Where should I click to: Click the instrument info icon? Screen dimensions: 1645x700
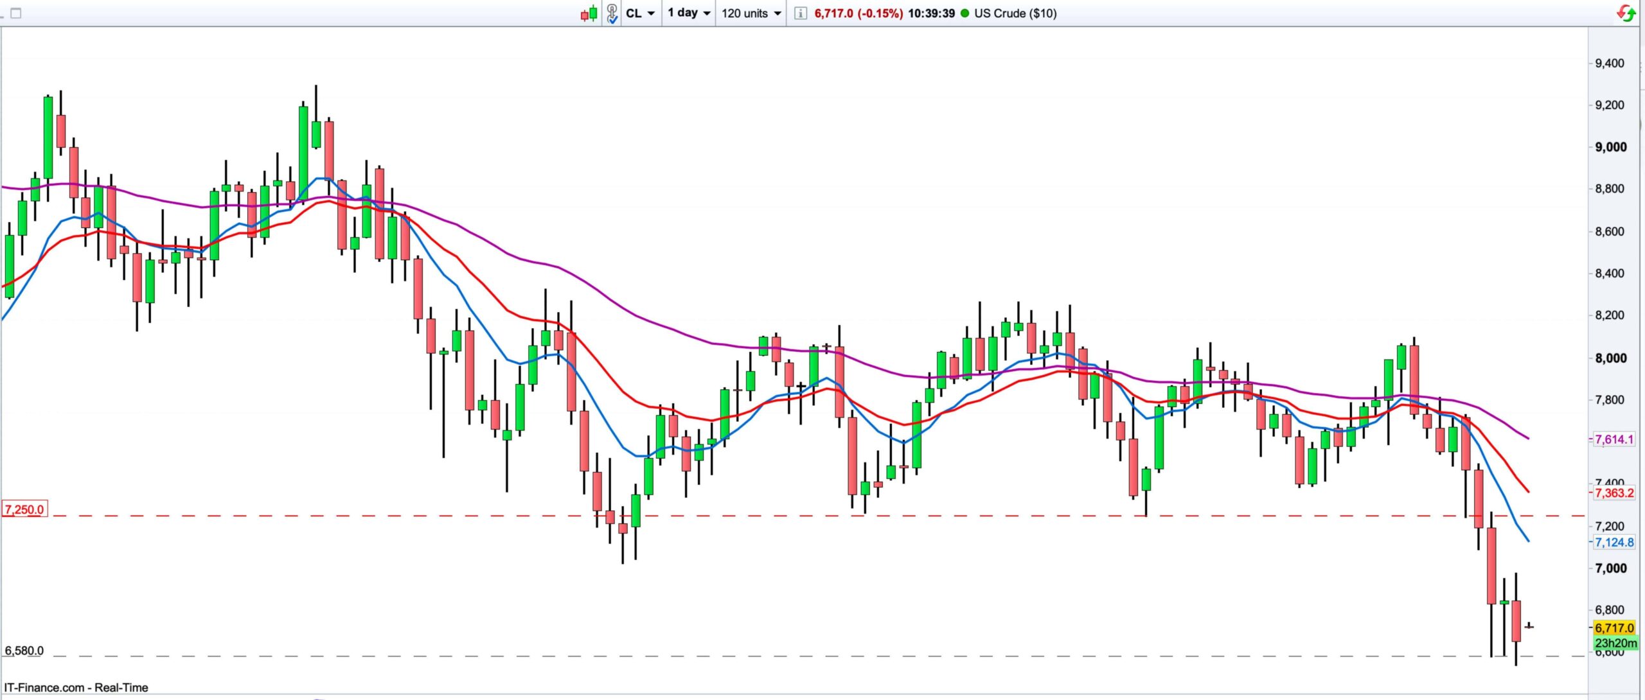pos(800,13)
